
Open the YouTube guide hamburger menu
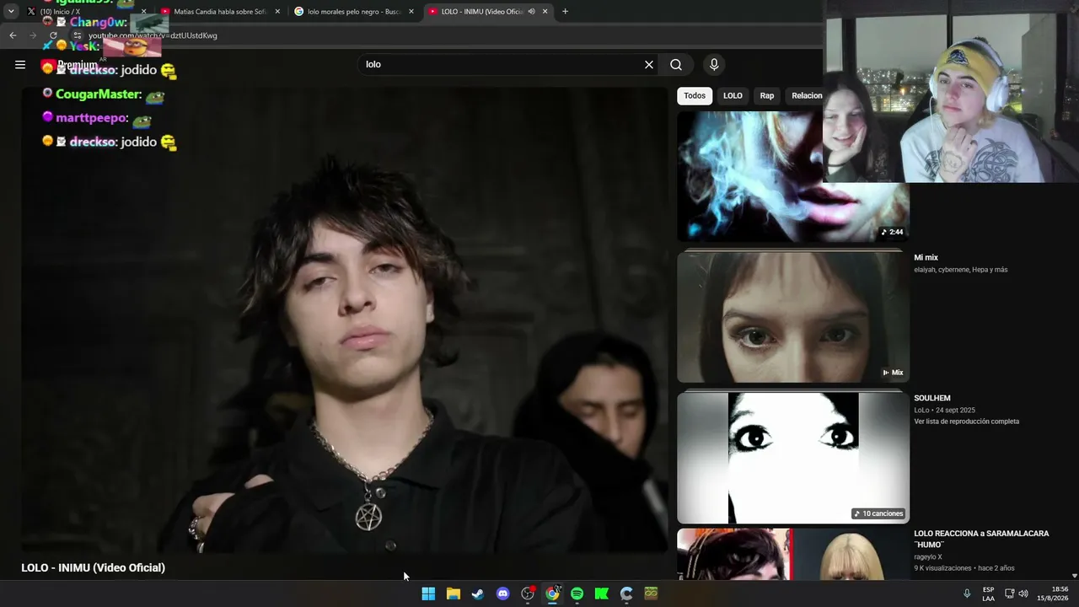coord(20,64)
